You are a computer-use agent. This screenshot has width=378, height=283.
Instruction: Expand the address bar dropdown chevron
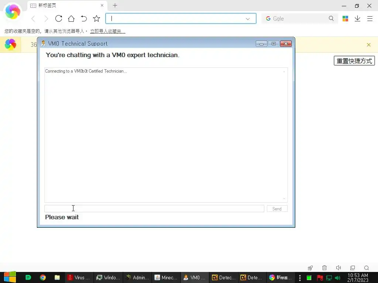point(248,19)
